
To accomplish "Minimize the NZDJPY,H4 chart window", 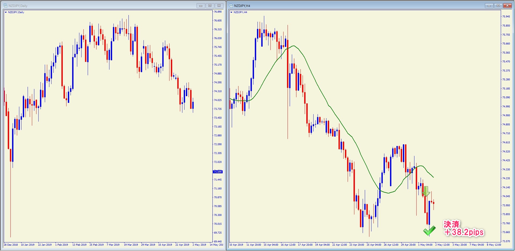I will pyautogui.click(x=489, y=6).
